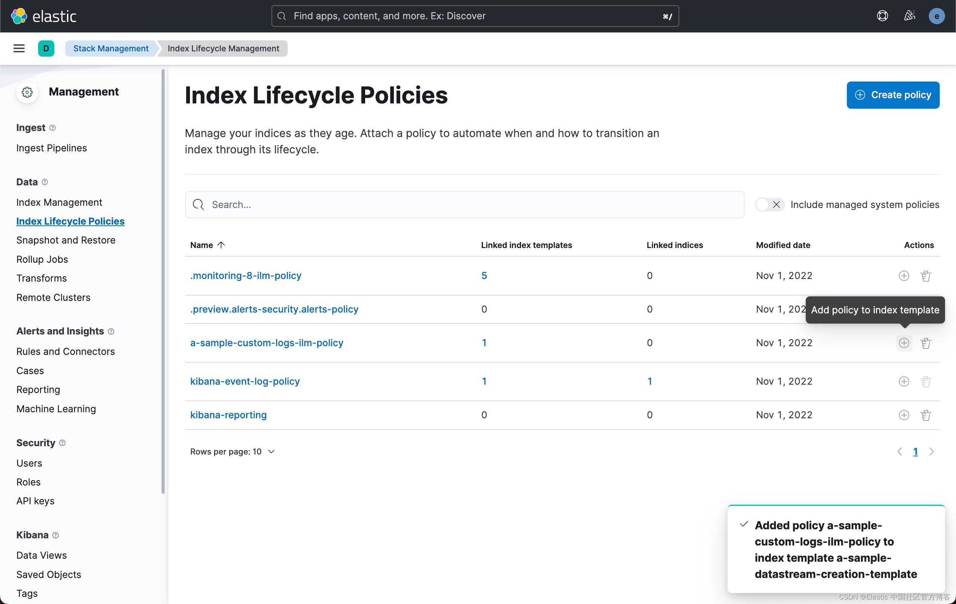Image resolution: width=956 pixels, height=604 pixels.
Task: Add .monitoring-8-ilm-policy to index template
Action: (904, 276)
